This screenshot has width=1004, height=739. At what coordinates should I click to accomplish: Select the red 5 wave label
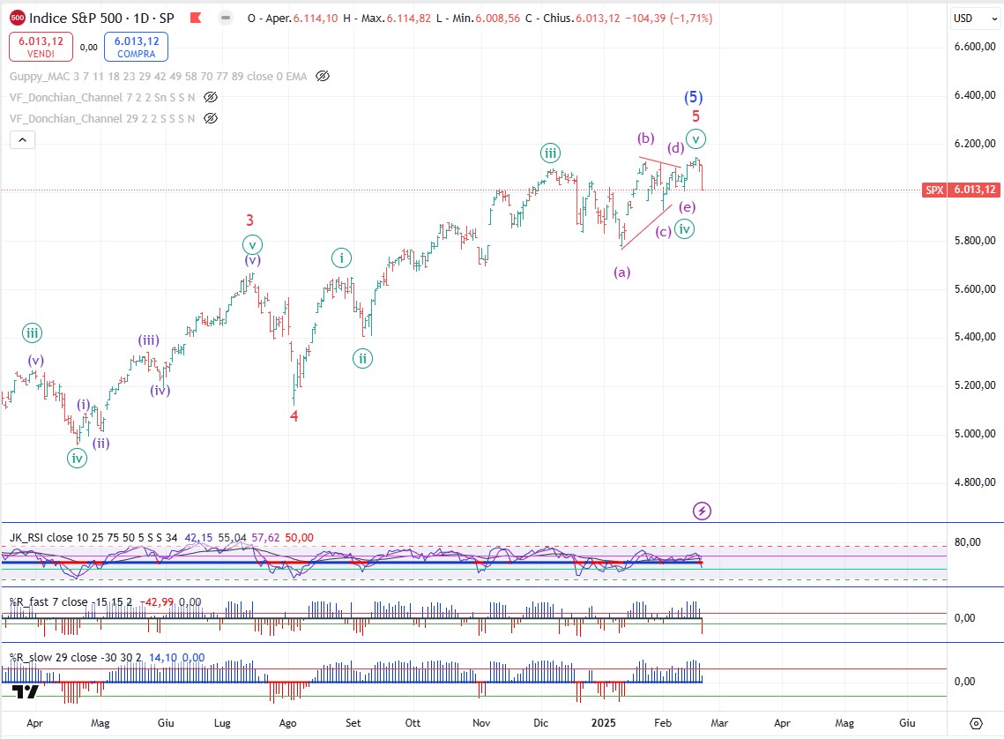pyautogui.click(x=696, y=116)
